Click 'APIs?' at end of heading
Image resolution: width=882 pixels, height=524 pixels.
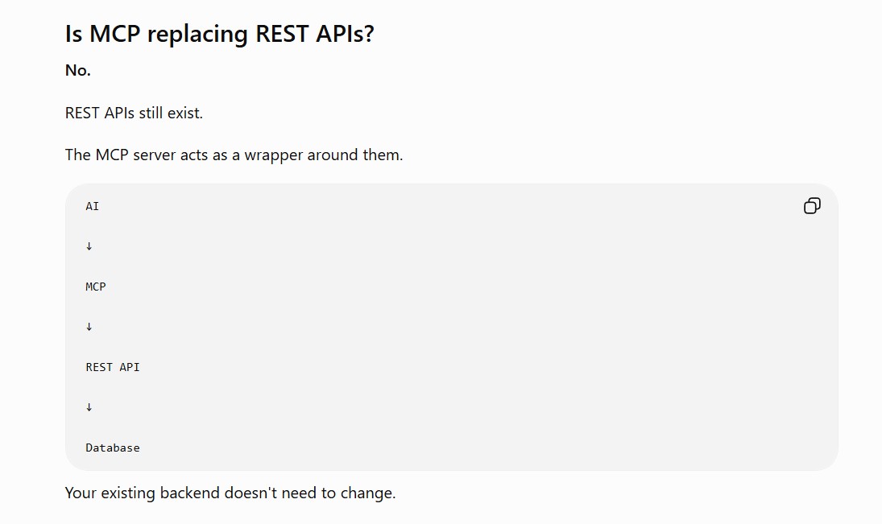tap(345, 34)
